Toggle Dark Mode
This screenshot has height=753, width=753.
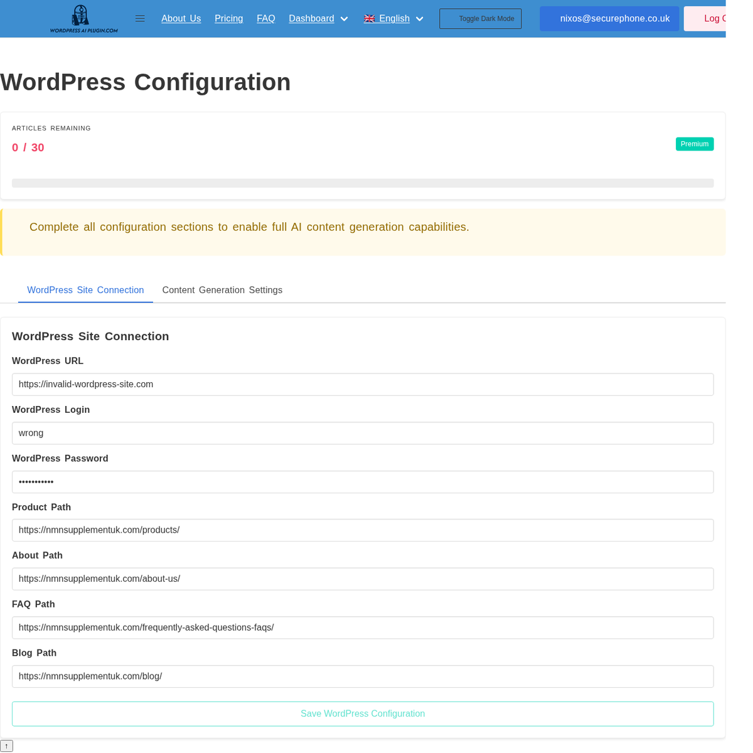point(480,18)
